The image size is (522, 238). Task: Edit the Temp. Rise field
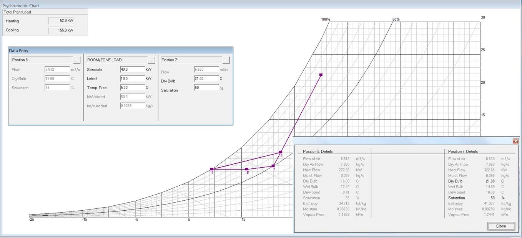132,88
